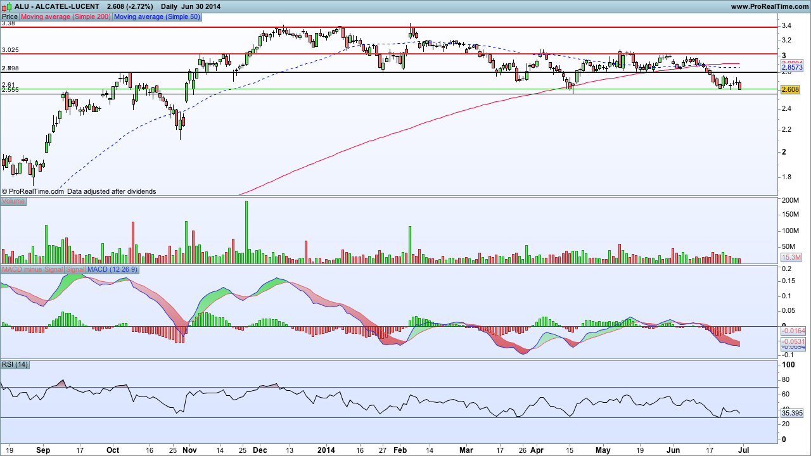Click the 2.608 (-2.72%) price quote
Viewport: 811px width, 456px height.
pos(131,6)
